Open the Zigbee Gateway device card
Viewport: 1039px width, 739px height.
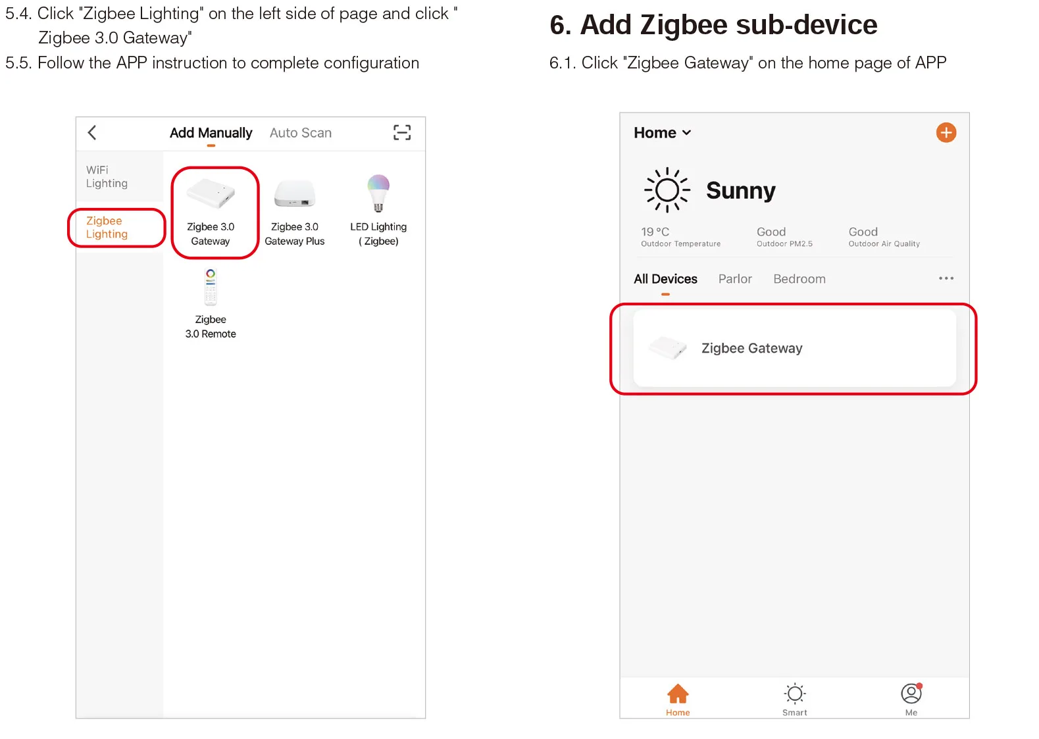tap(794, 348)
